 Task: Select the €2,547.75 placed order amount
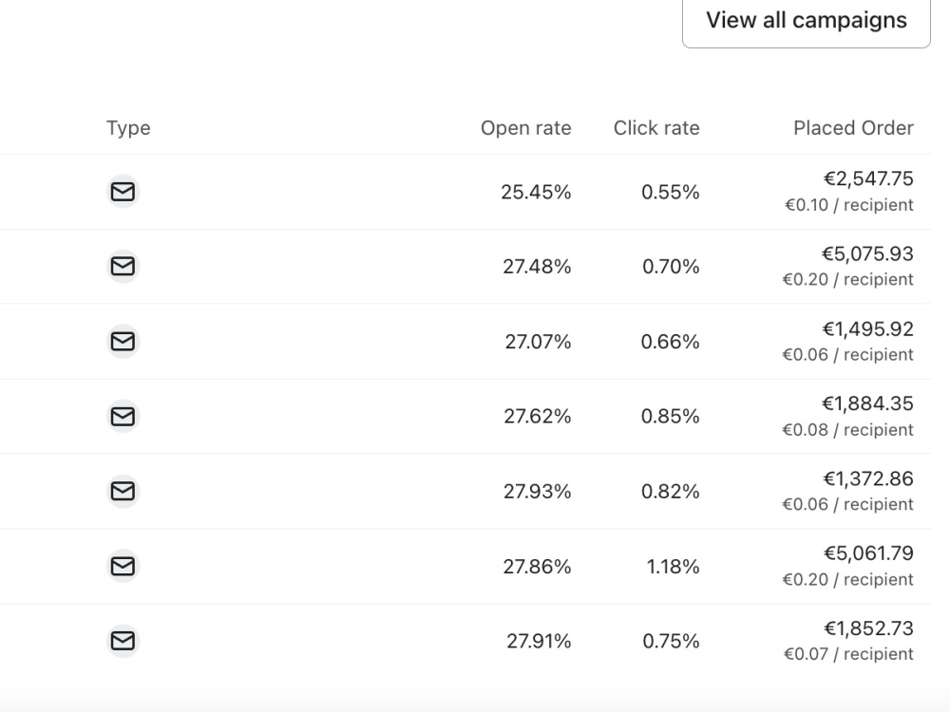[869, 178]
